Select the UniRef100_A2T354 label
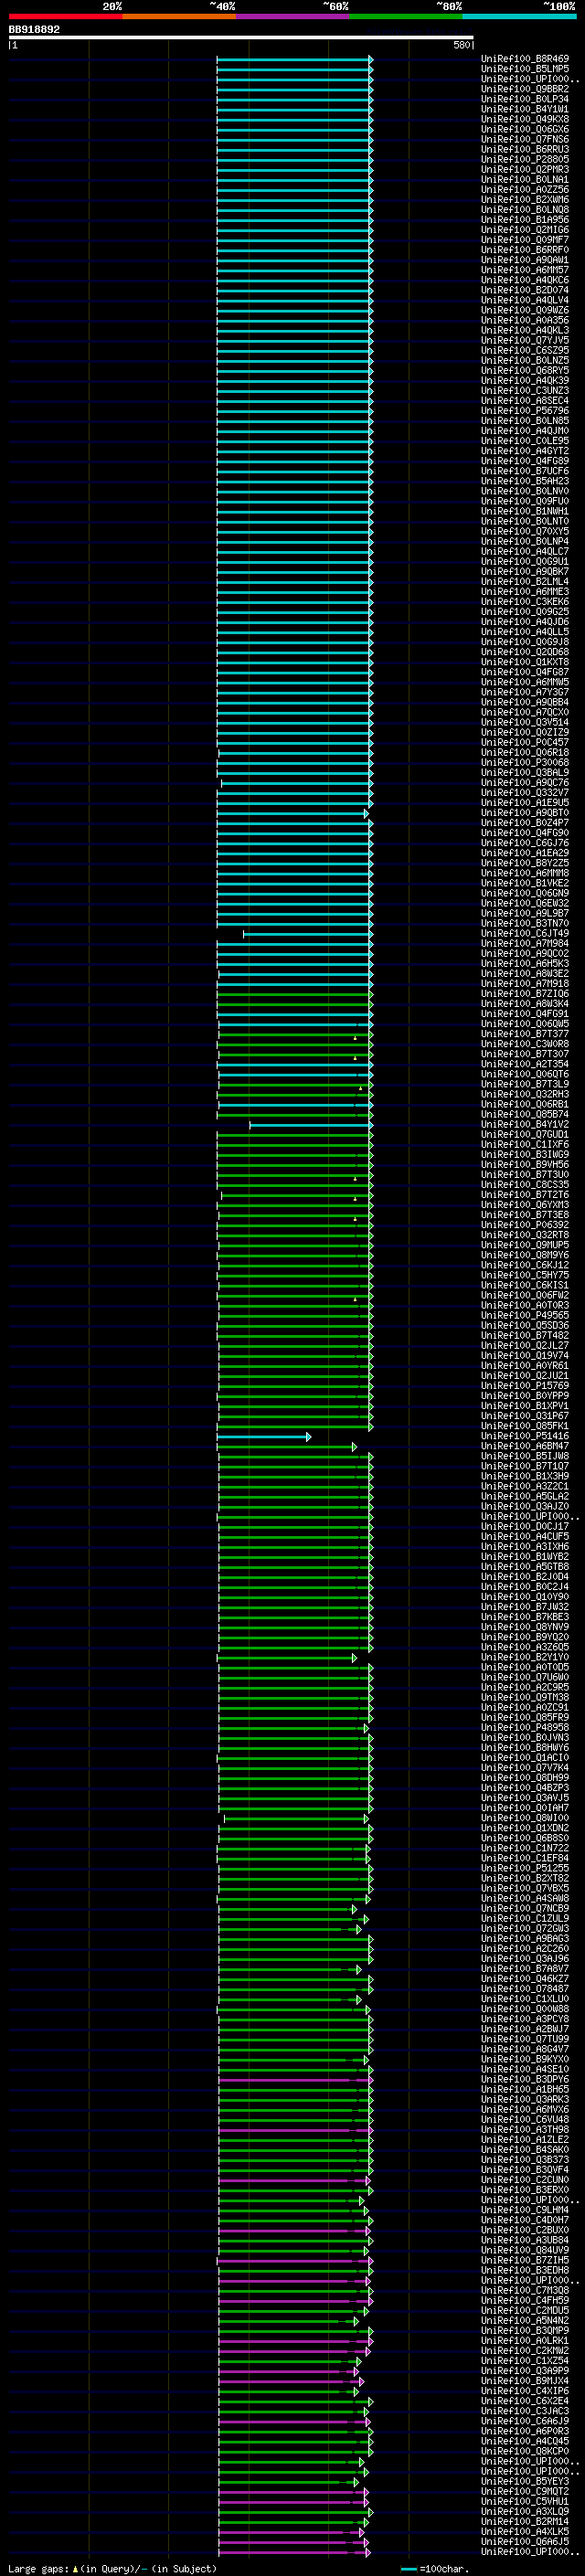The height and width of the screenshot is (2576, 585). pyautogui.click(x=525, y=1064)
